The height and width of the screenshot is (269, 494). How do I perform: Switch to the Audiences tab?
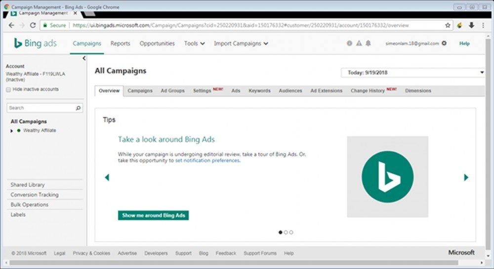[x=290, y=91]
